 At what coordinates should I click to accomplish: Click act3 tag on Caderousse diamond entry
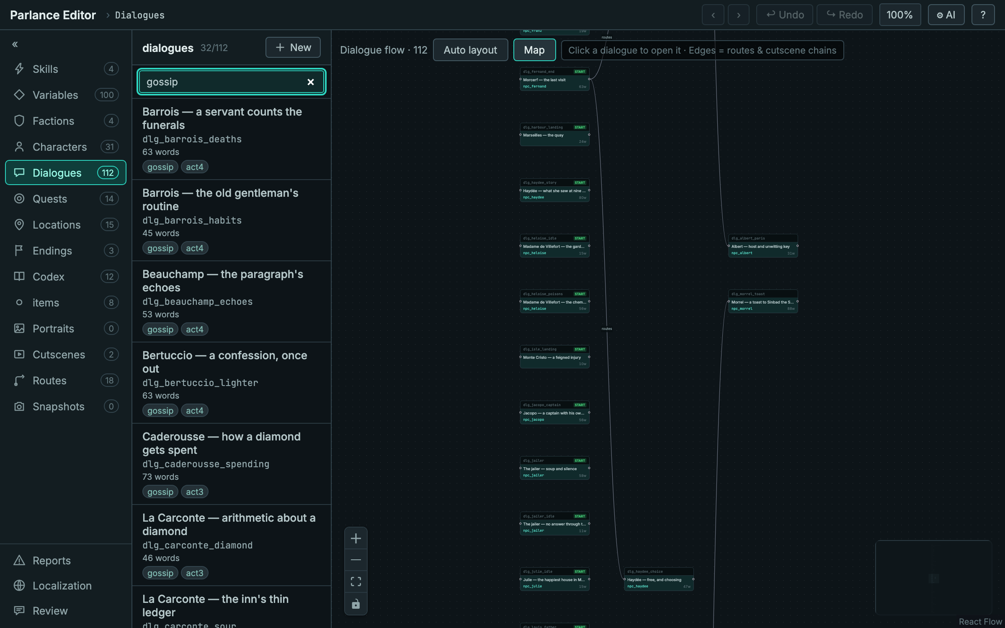coord(195,492)
